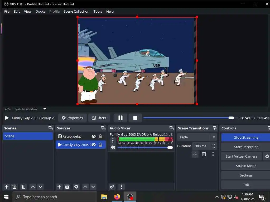The image size is (270, 202).
Task: Click the Exit button
Action: (246, 185)
